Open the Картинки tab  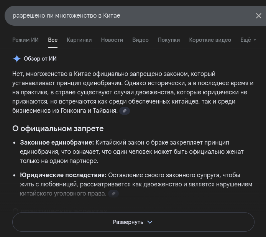(x=79, y=40)
